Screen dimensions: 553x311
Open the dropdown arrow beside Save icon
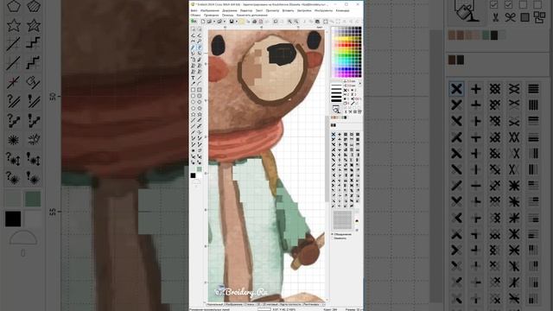point(237,21)
